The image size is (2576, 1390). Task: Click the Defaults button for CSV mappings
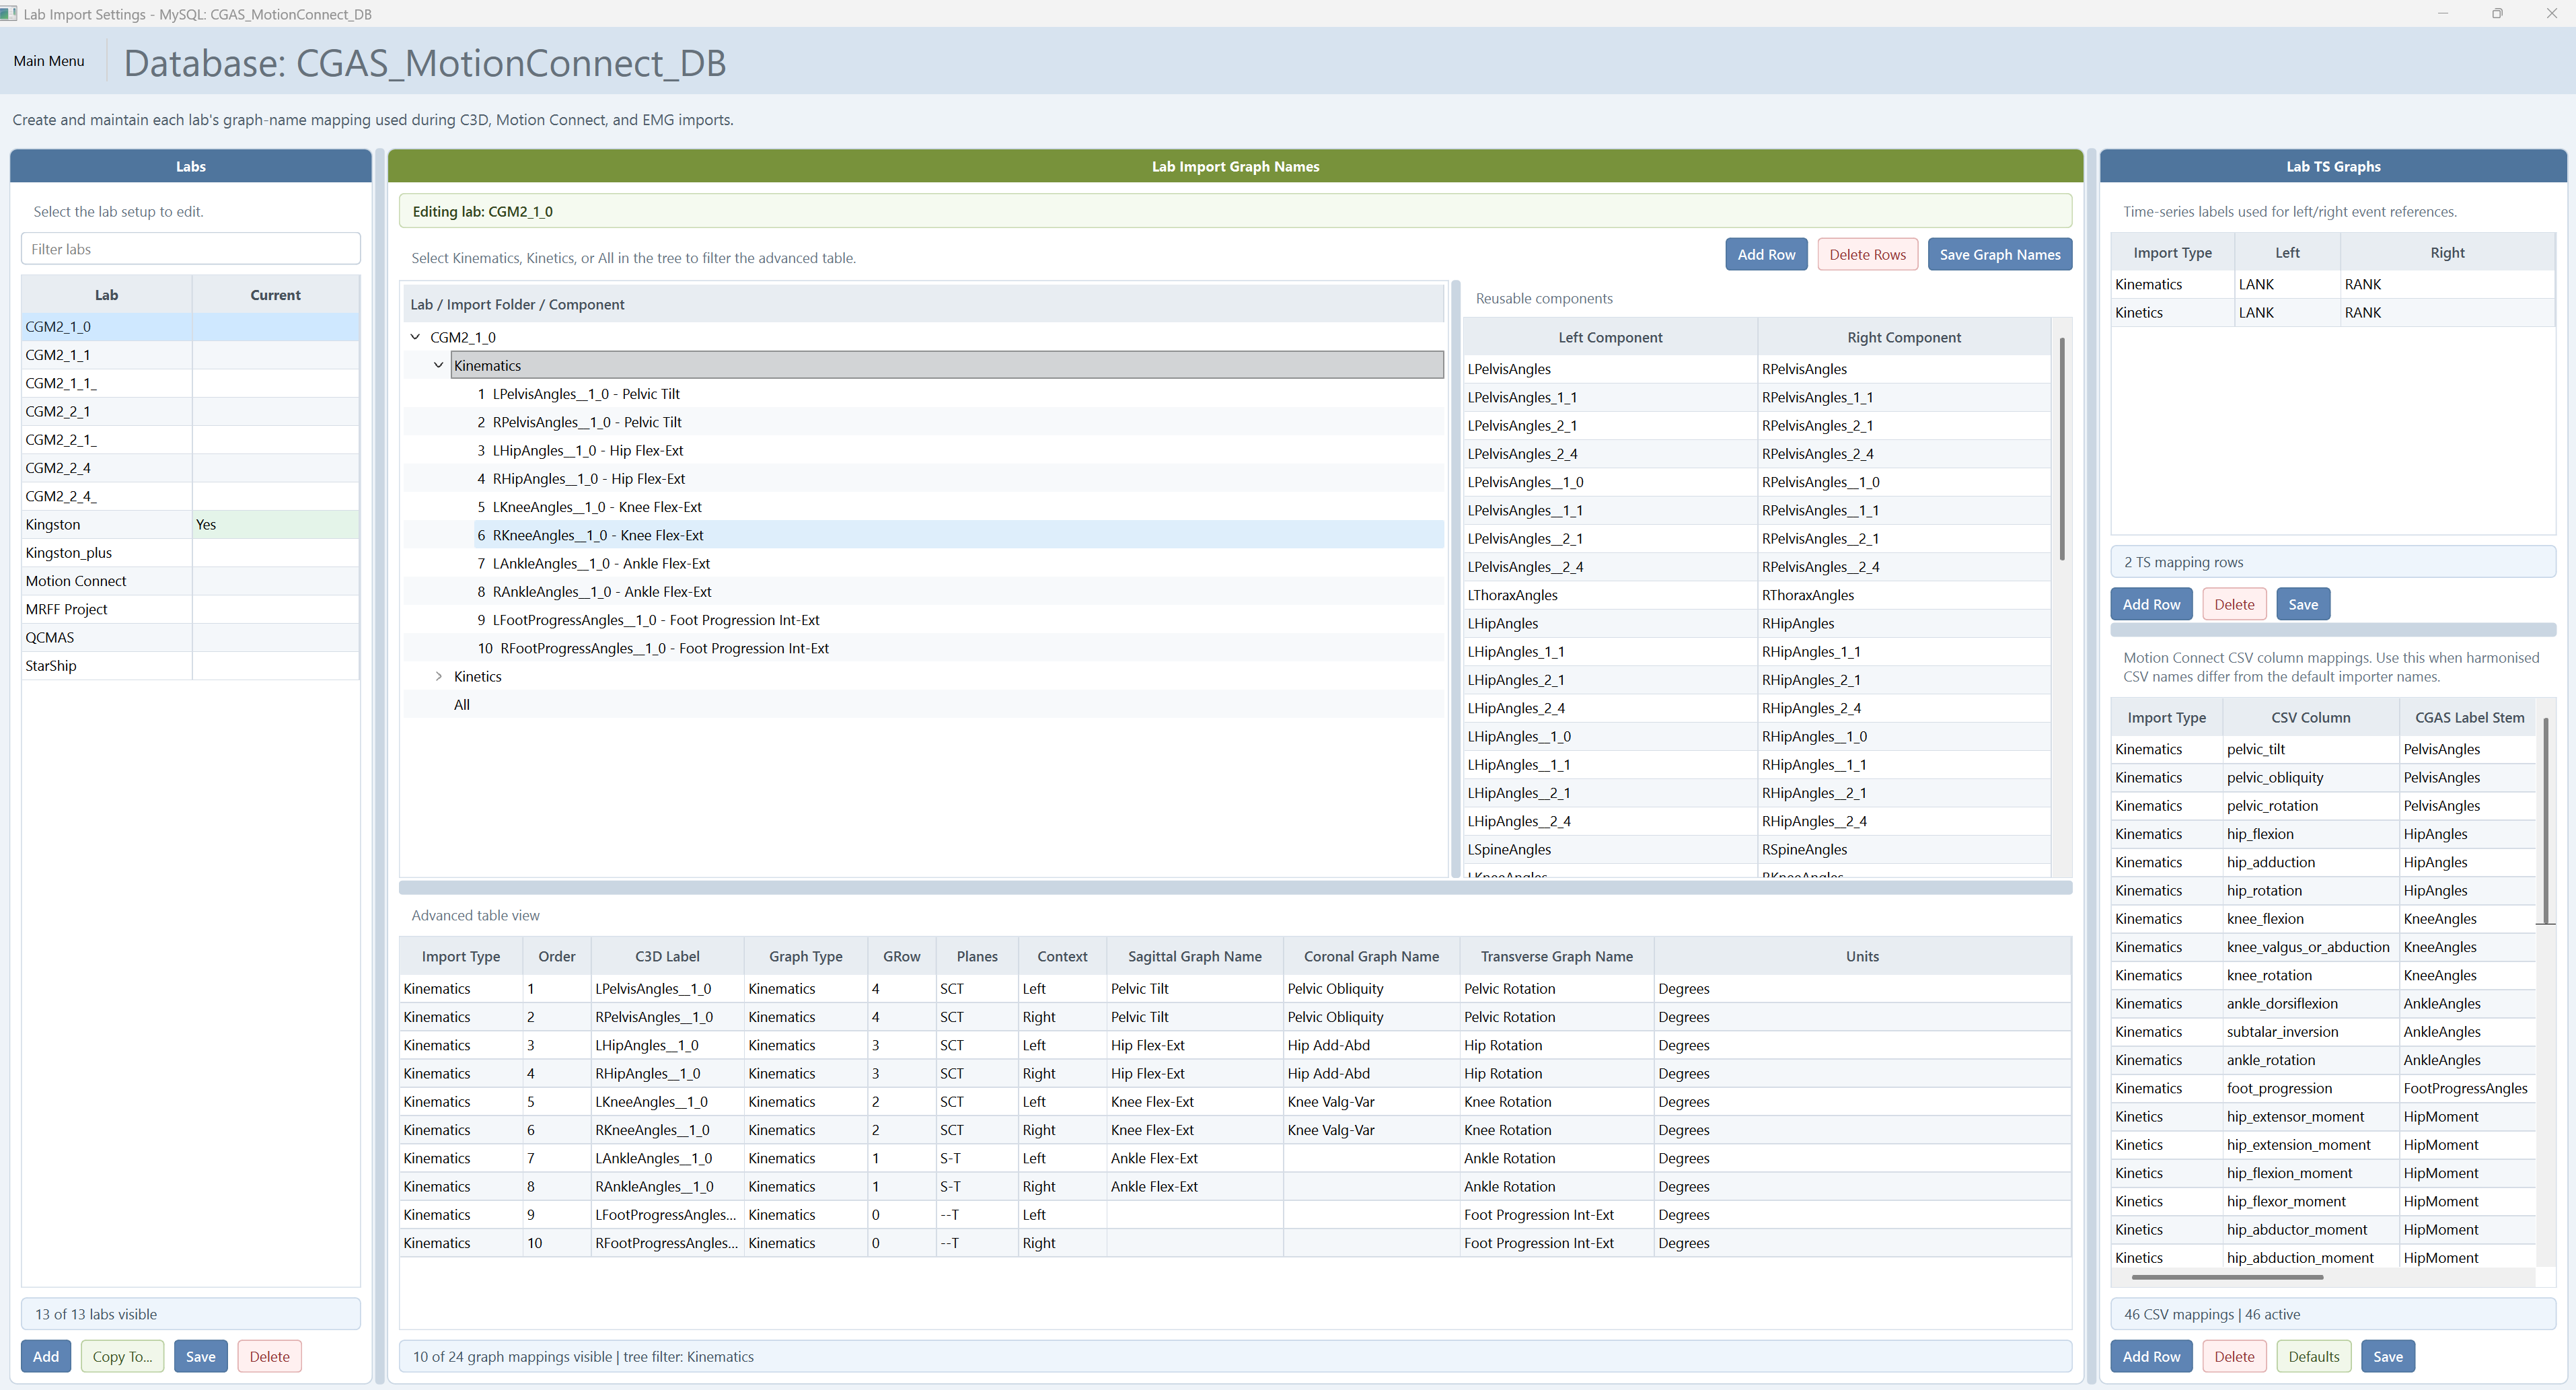coord(2314,1357)
